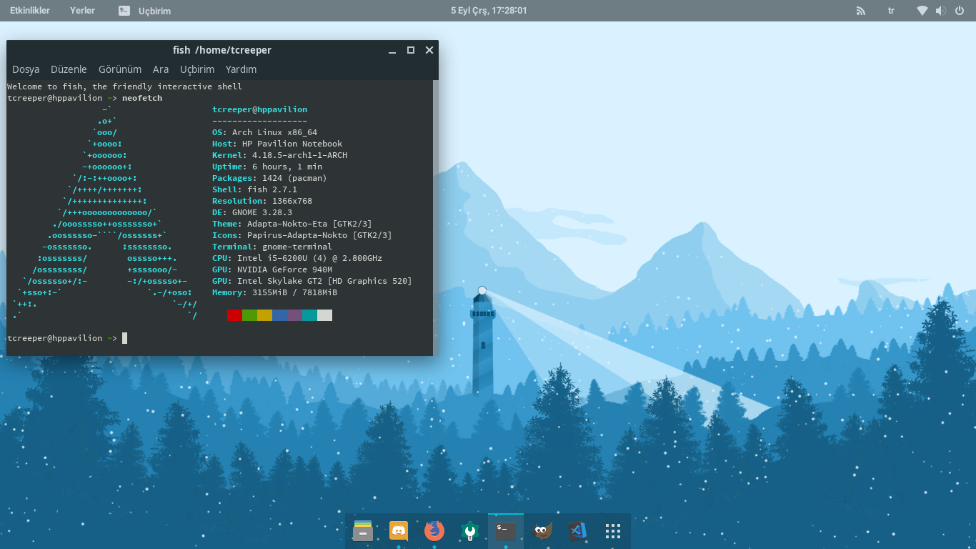
Task: Click the "Kernel: 4.18.5-arch1-1-ARCH" line
Action: [279, 155]
